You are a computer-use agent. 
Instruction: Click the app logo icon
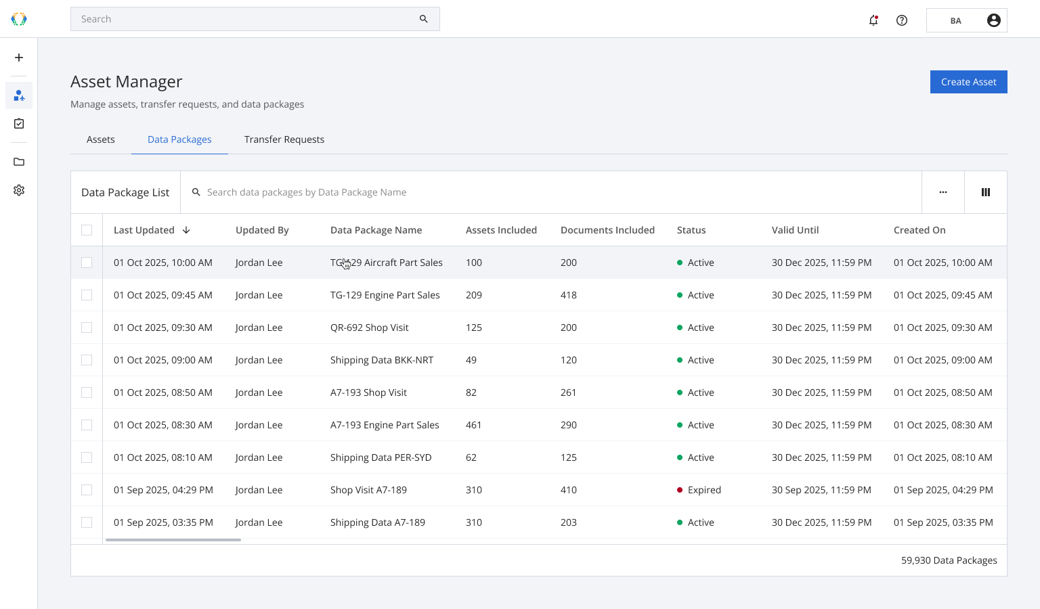point(19,19)
